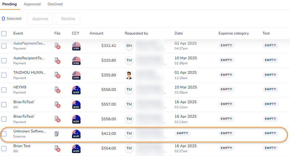This screenshot has height=156, width=290.
Task: Click missing file icon for HEYM9 row
Action: [x=57, y=90]
